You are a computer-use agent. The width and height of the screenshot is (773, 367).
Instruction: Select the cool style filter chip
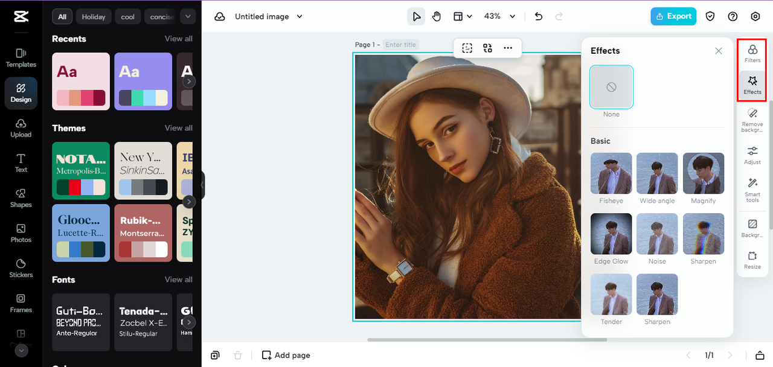[x=128, y=17]
